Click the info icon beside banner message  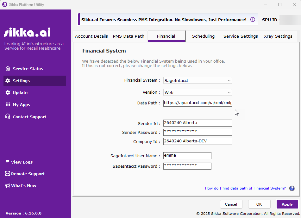253,20
